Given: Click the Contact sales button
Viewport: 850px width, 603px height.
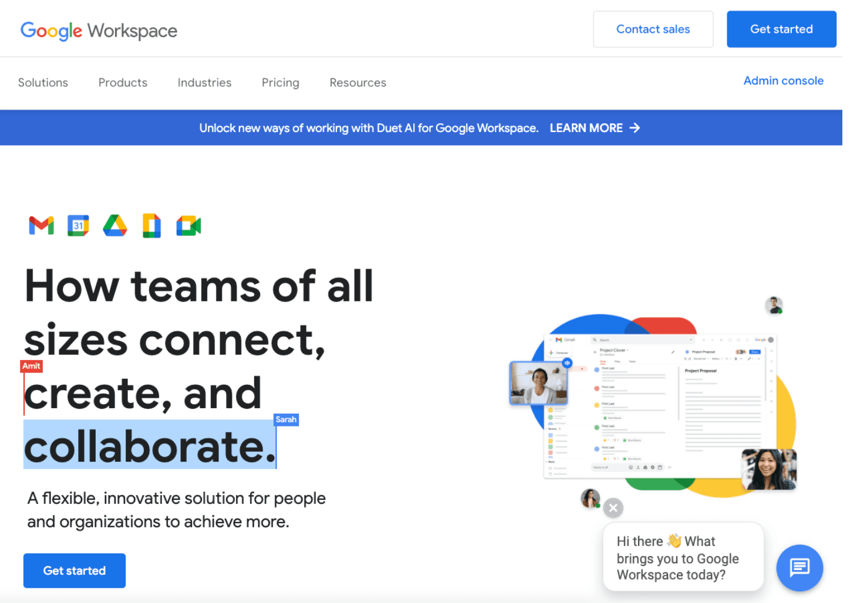Looking at the screenshot, I should click(x=653, y=29).
